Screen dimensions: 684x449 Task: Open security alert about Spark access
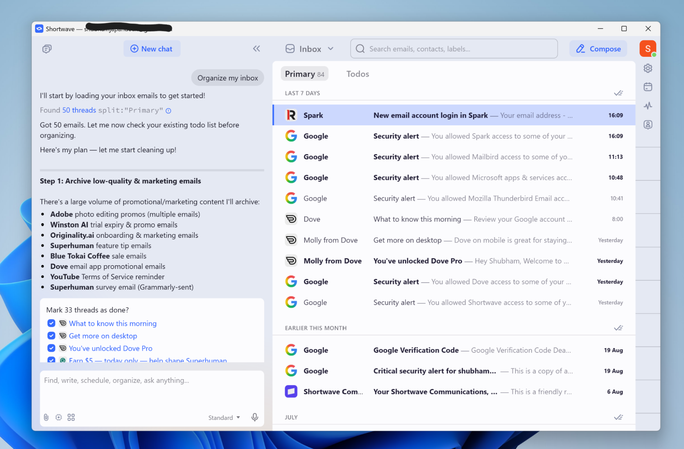454,136
